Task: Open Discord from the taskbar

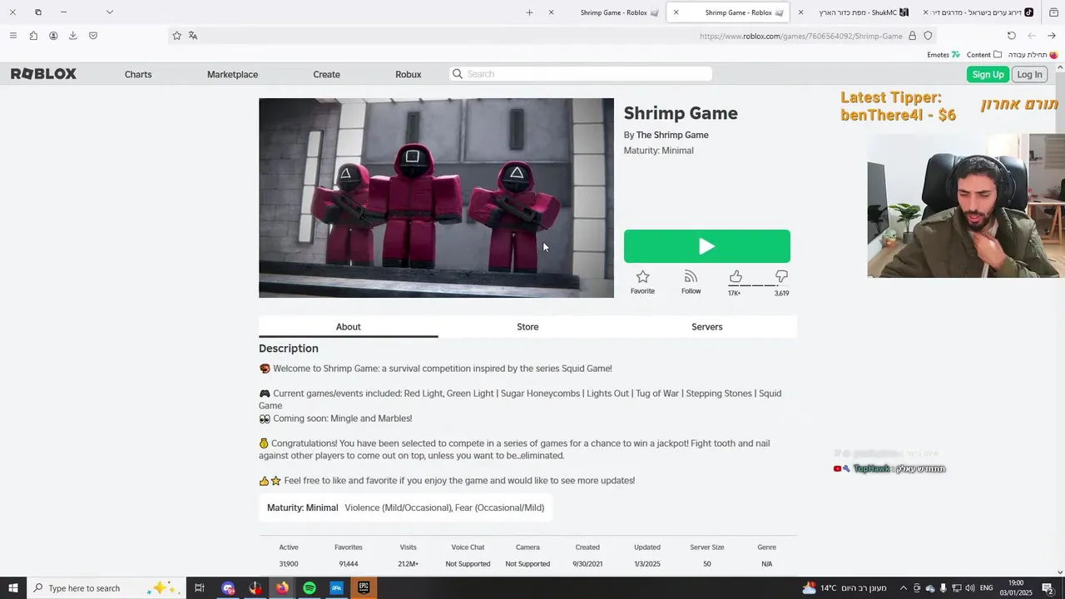Action: click(228, 588)
